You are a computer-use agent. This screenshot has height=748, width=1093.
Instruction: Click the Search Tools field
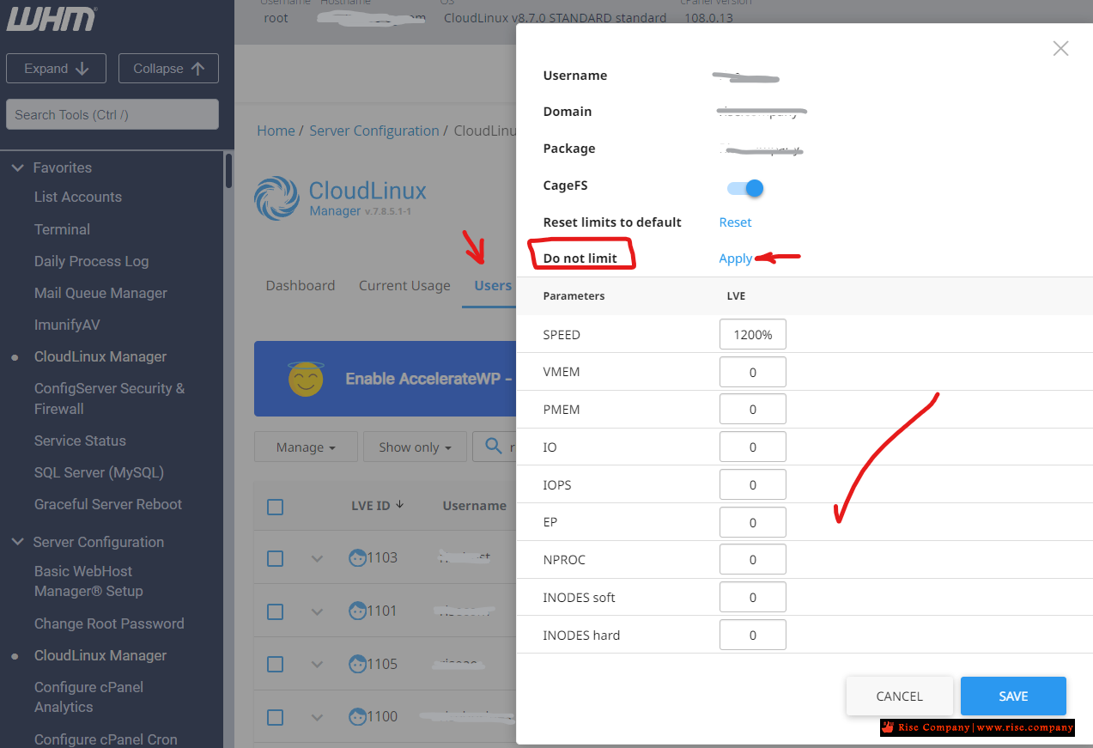(112, 114)
